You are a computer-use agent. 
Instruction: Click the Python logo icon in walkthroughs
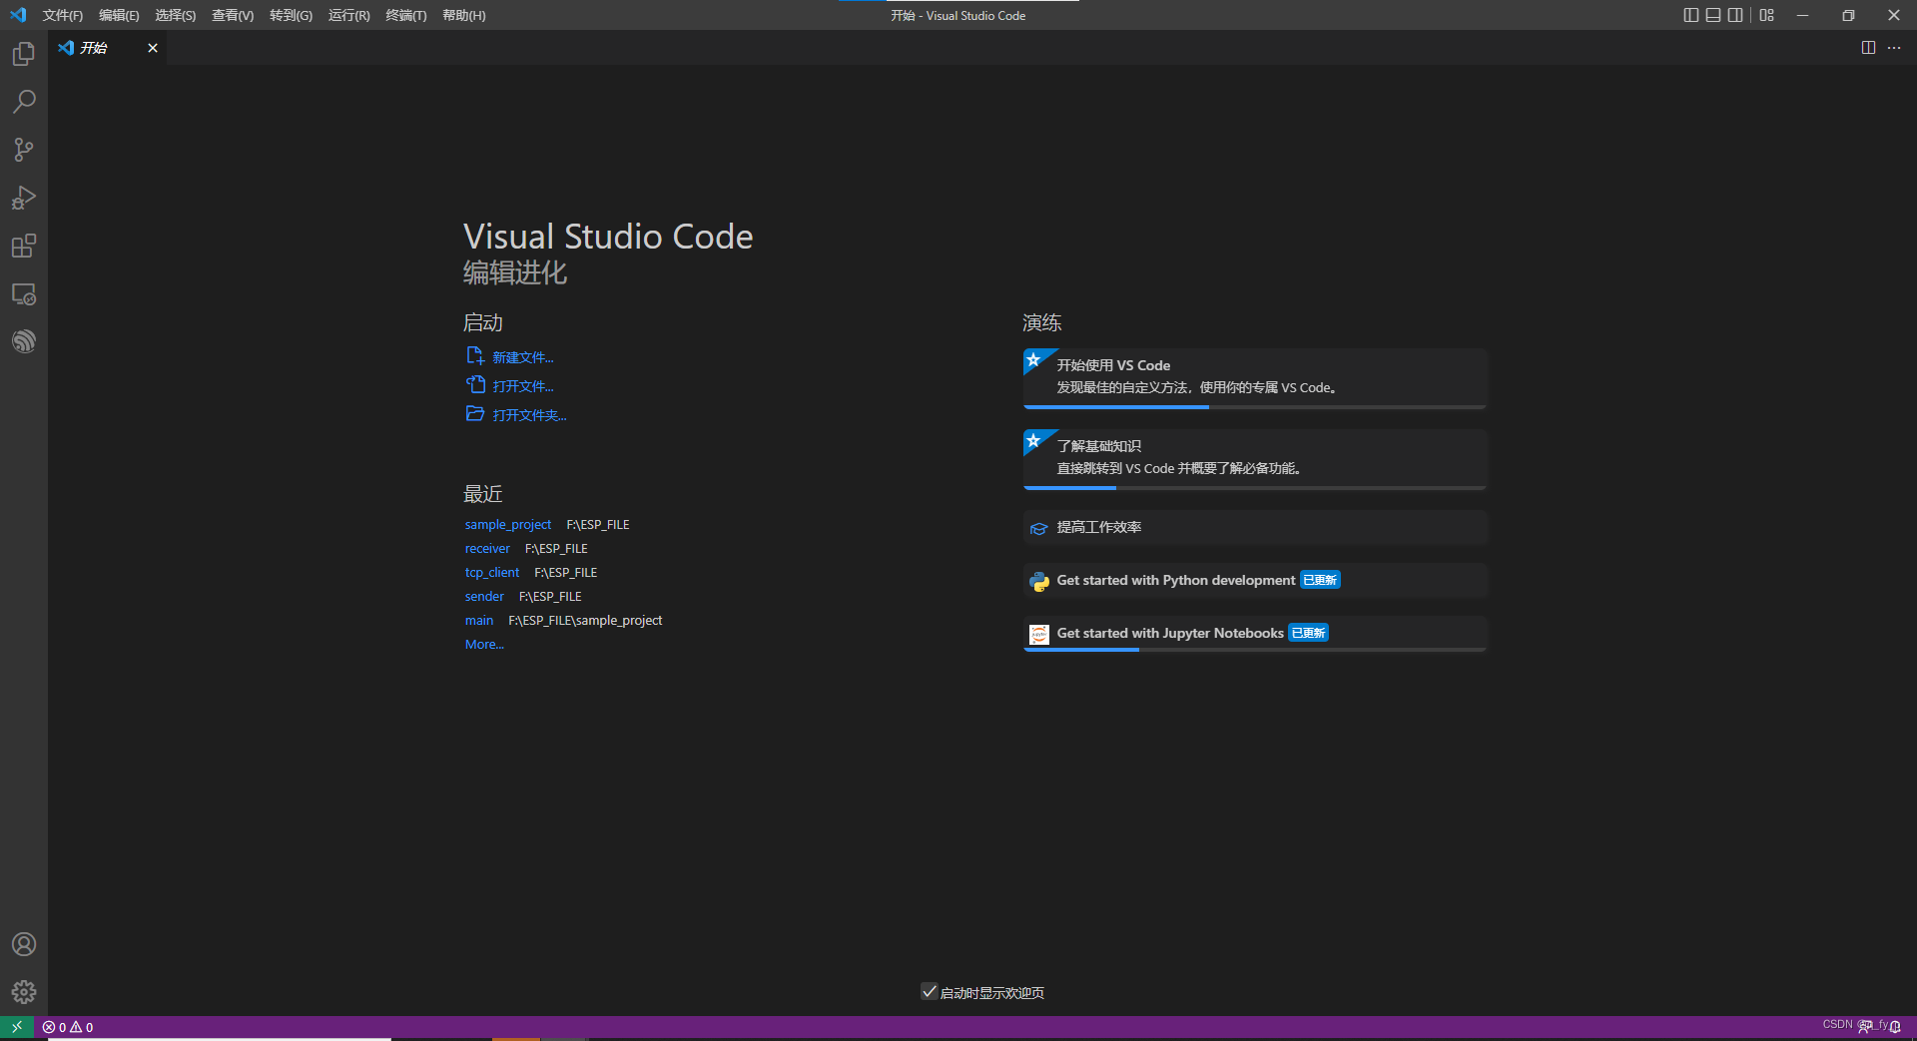[x=1039, y=581]
